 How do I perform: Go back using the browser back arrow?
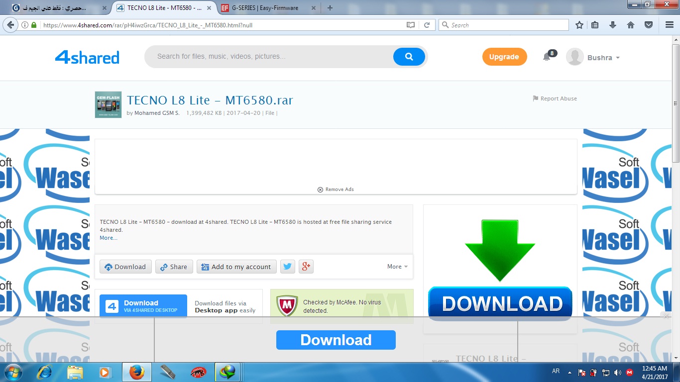(x=11, y=25)
